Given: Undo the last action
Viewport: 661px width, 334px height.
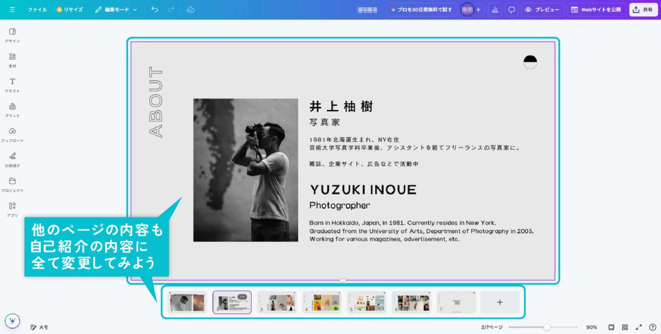Looking at the screenshot, I should pyautogui.click(x=155, y=9).
